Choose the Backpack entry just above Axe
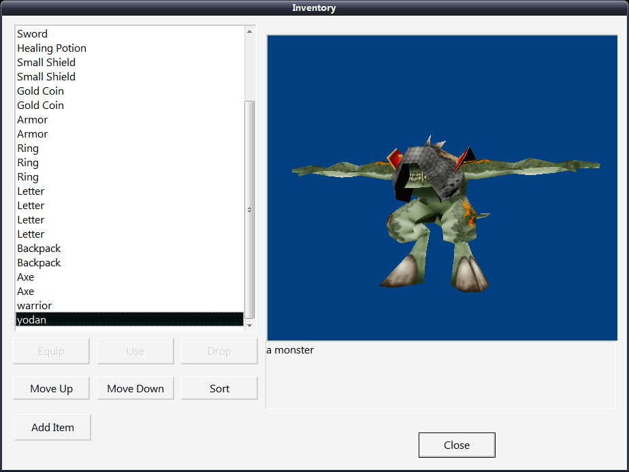Viewport: 629px width, 472px height. coord(129,262)
